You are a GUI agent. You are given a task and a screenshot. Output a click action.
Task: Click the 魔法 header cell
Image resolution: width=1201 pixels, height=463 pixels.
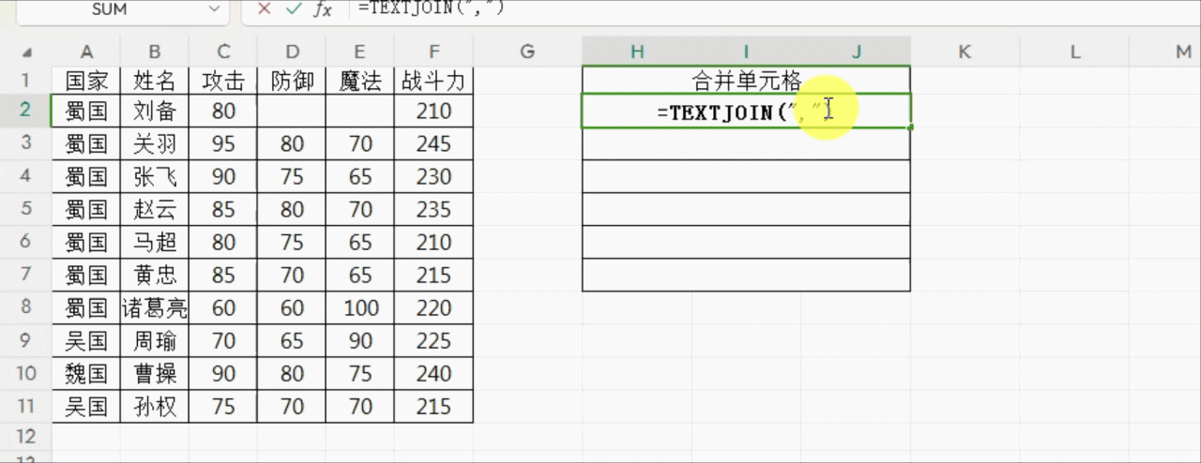click(360, 81)
